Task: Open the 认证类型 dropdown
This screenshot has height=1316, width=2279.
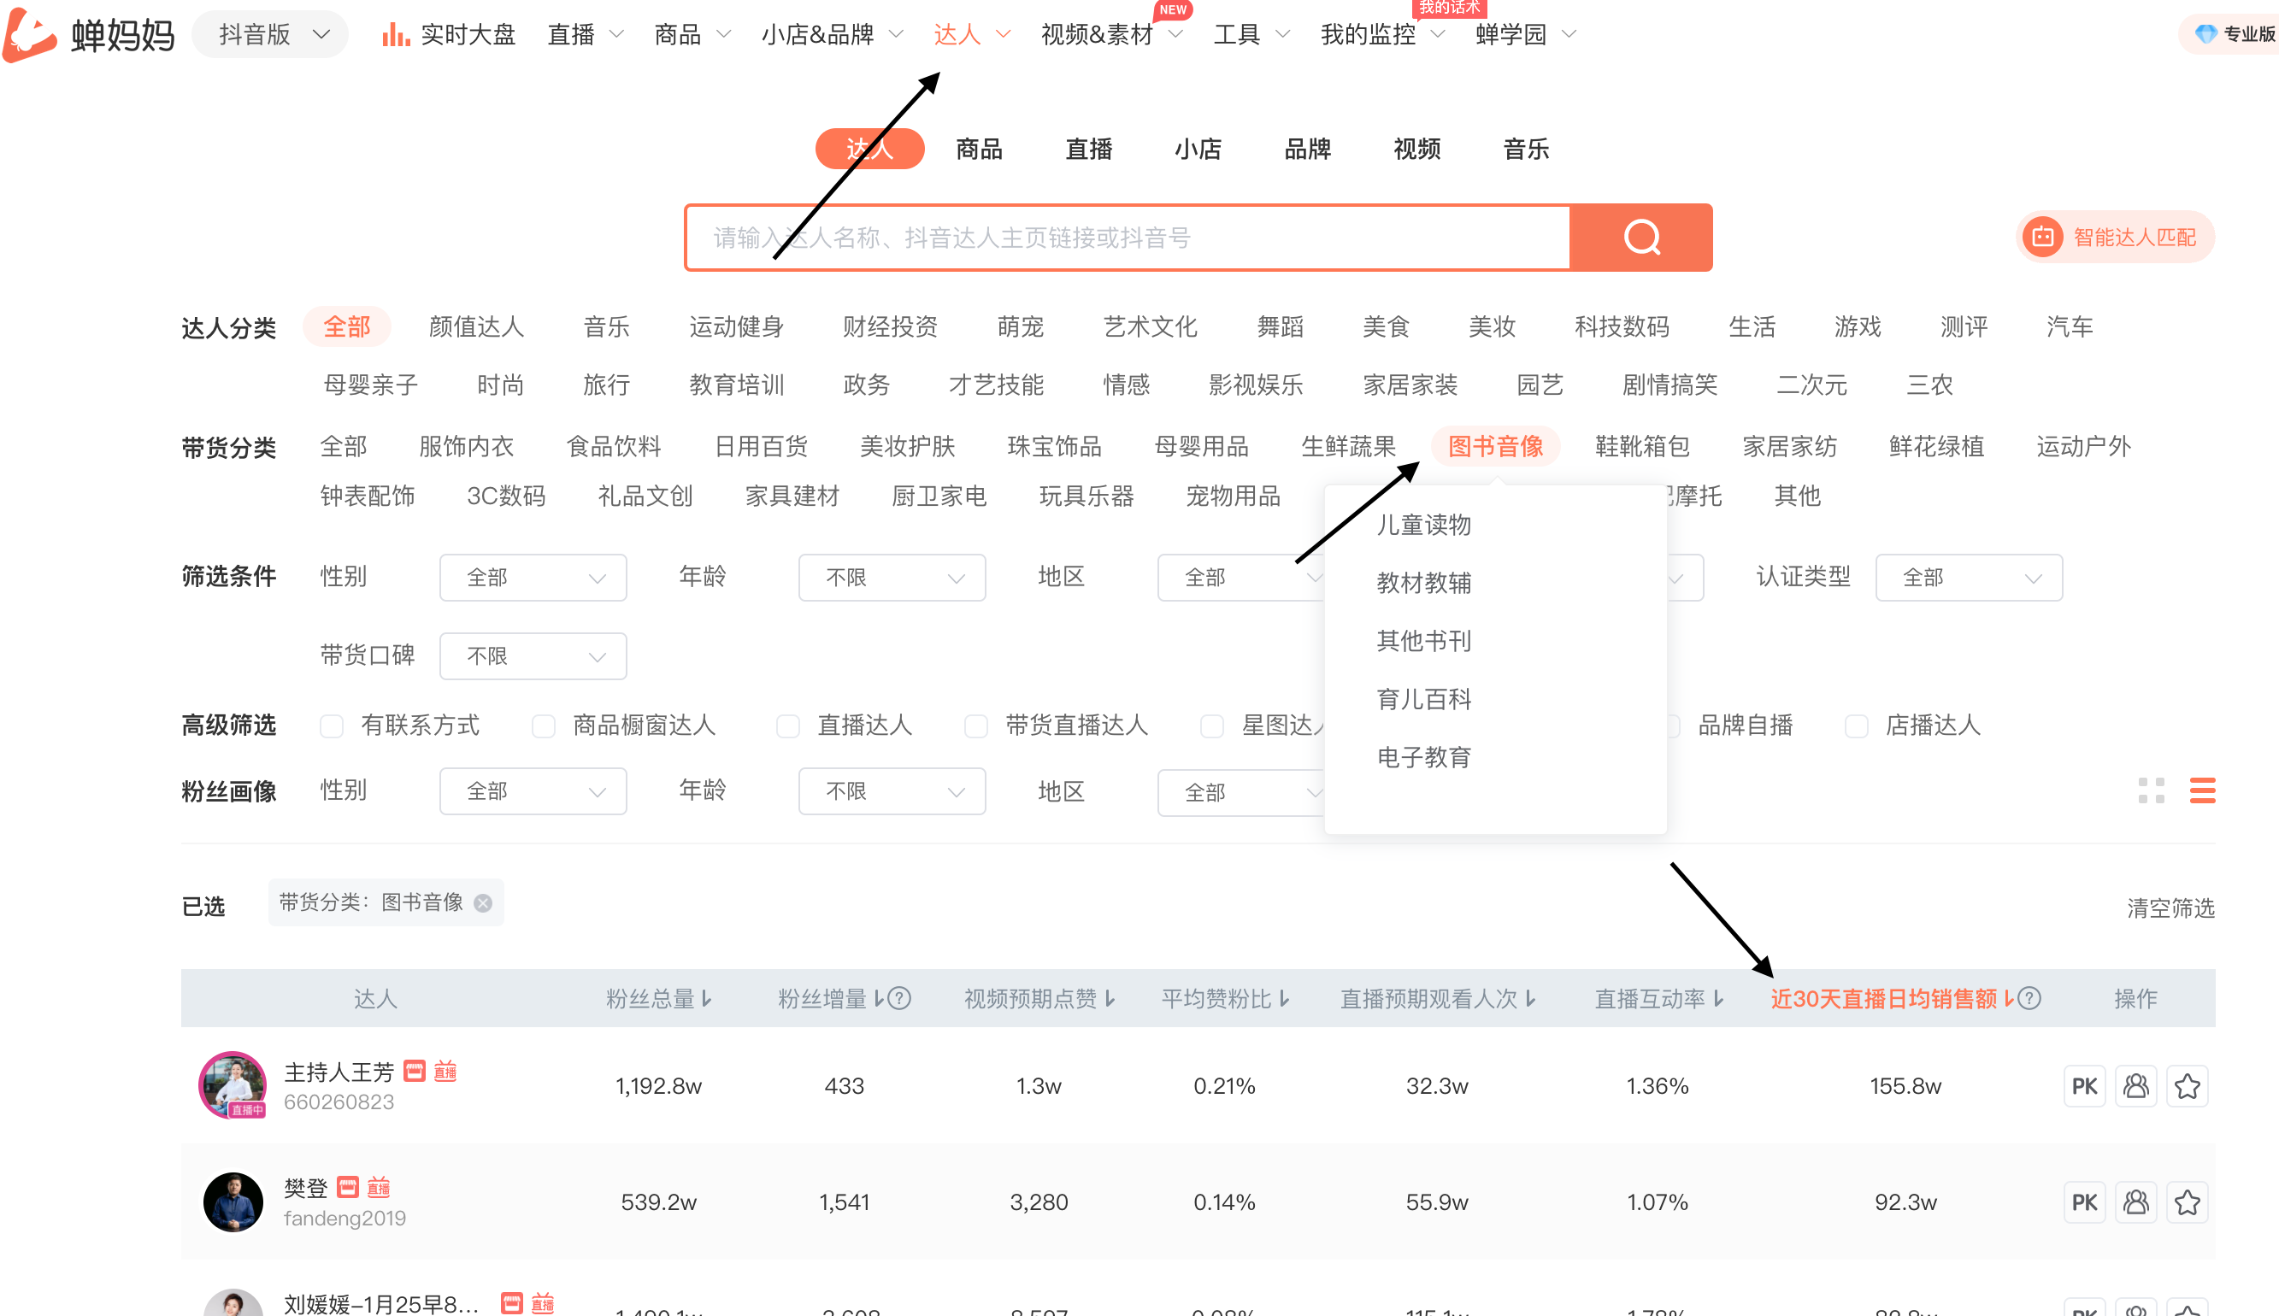Action: (1969, 578)
